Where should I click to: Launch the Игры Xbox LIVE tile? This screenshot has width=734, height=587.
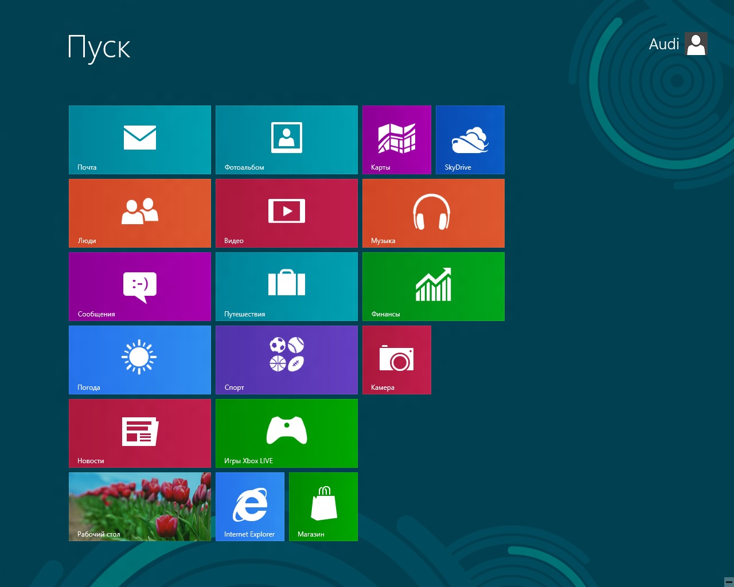pos(287,433)
